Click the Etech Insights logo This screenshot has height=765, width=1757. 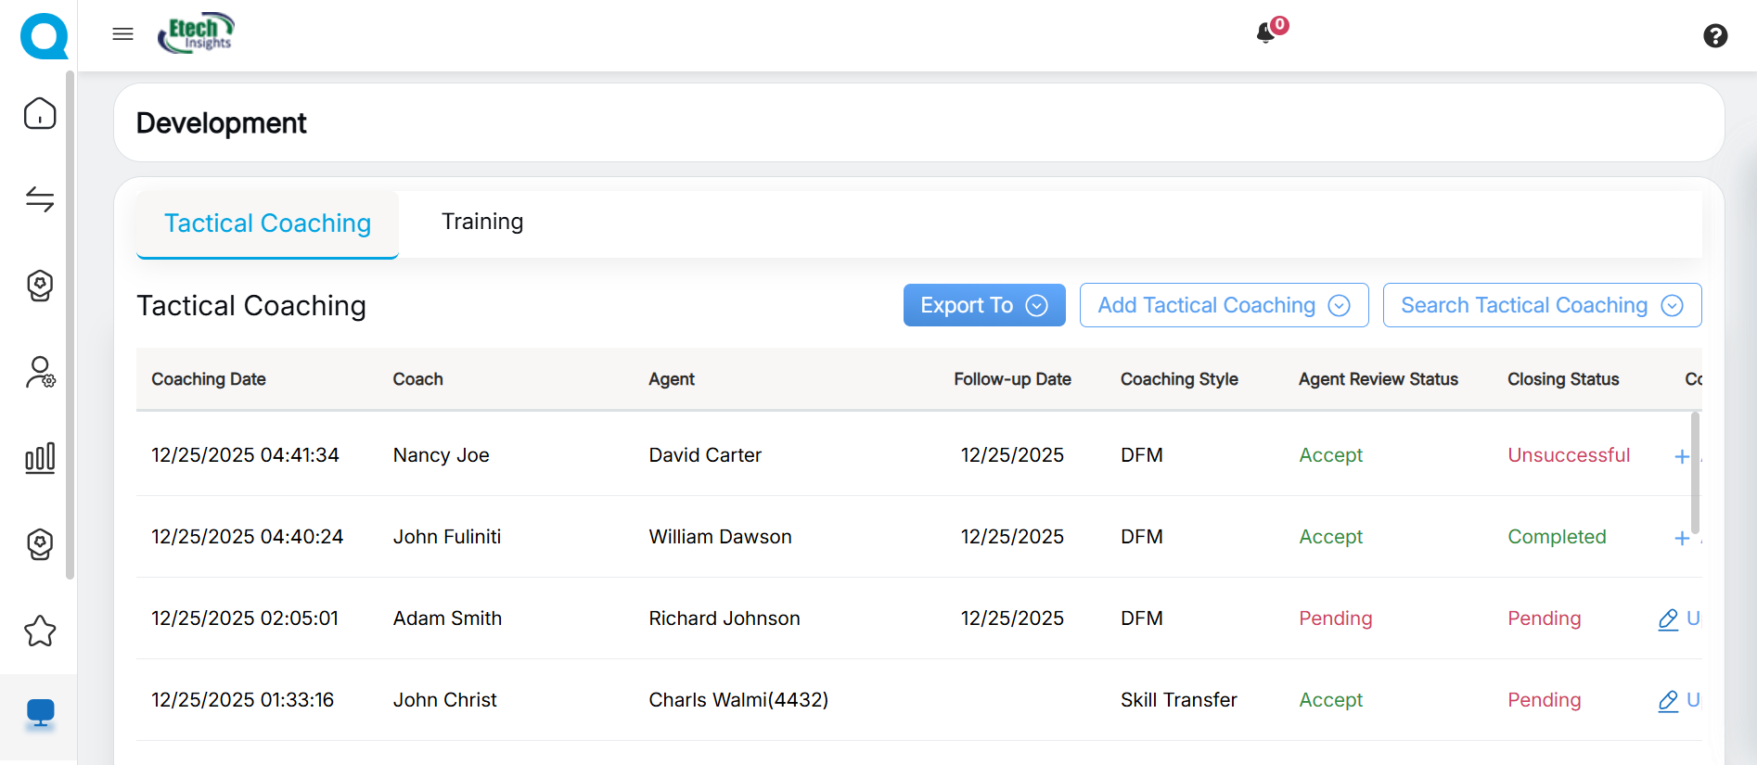(196, 33)
